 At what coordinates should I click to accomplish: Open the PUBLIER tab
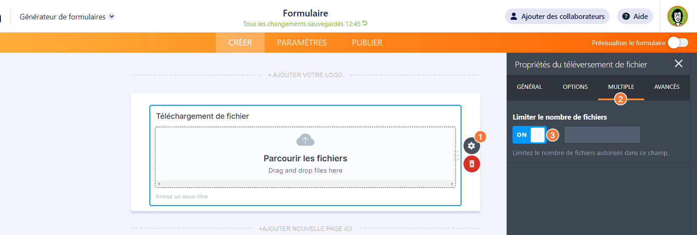click(367, 43)
